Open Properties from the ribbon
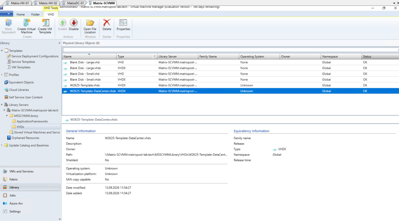399x221 pixels. point(123,24)
